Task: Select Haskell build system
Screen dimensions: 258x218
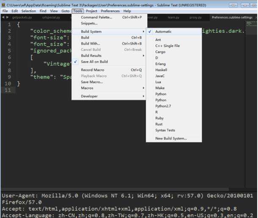Action: point(174,70)
